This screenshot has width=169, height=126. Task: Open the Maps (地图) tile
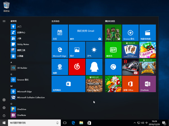[x=60, y=67]
